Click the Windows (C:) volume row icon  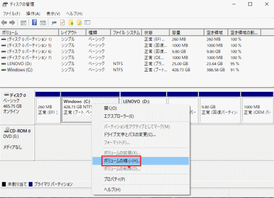pos(4,70)
